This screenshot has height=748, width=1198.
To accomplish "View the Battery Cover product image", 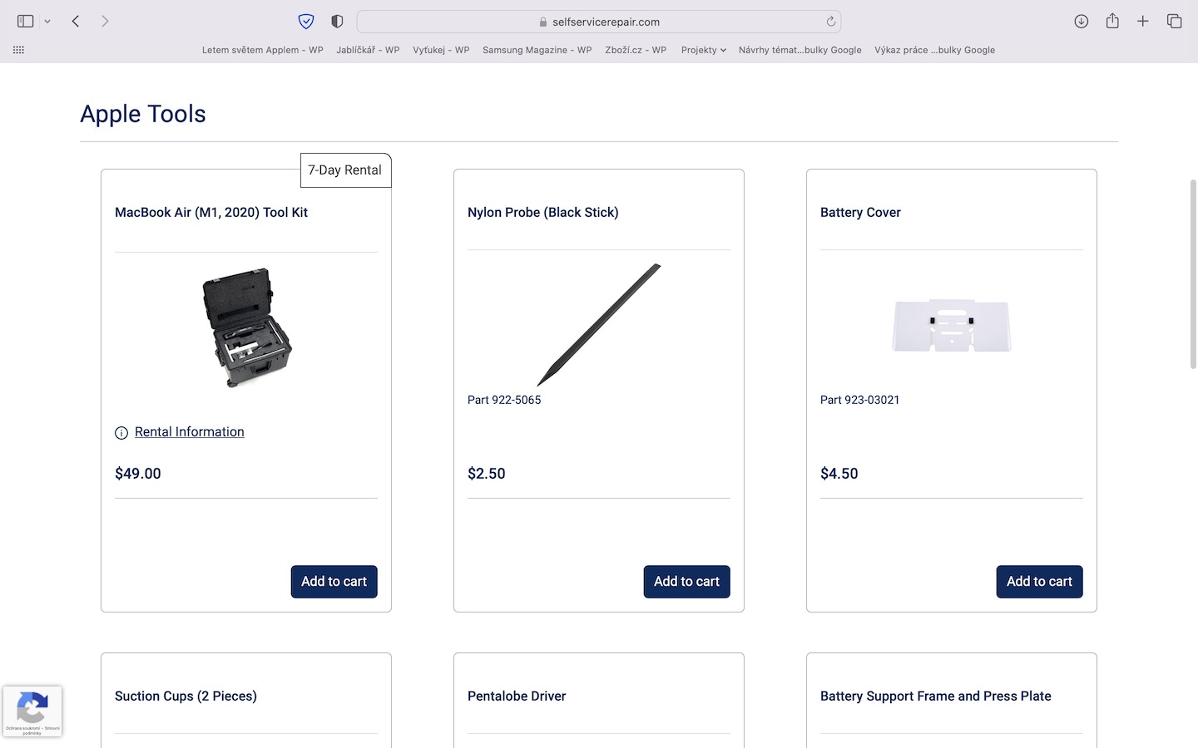I will coord(952,325).
